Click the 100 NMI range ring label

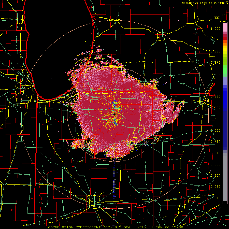tap(114, 20)
